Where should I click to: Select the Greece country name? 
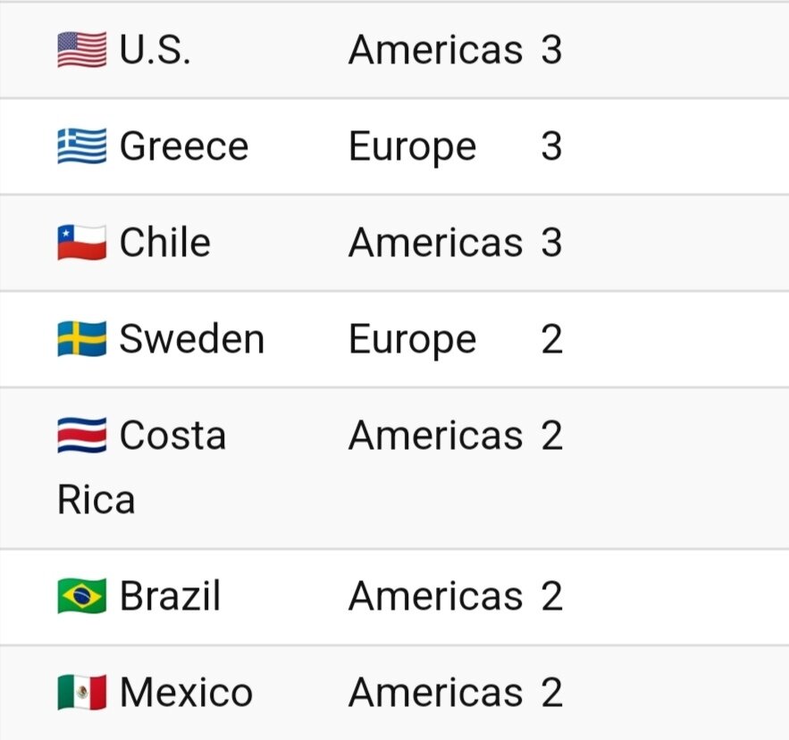point(184,146)
